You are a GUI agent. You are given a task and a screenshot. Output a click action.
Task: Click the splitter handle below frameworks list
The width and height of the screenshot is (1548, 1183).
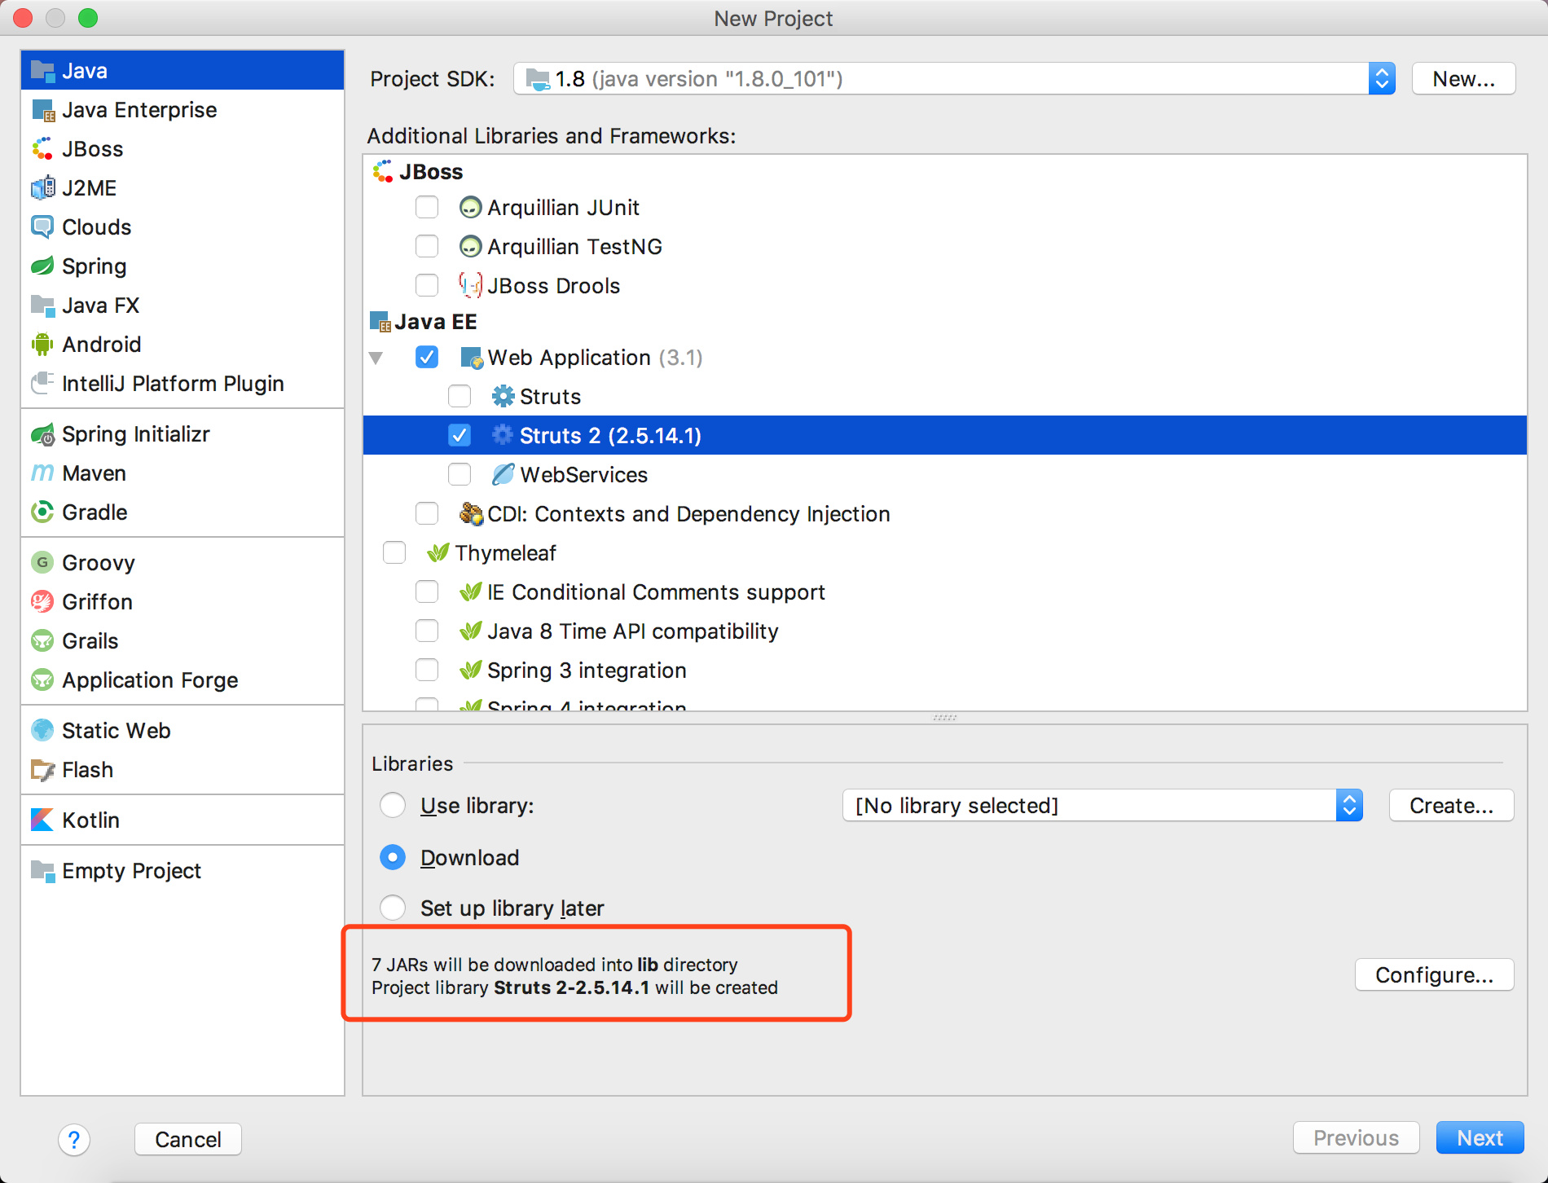945,718
